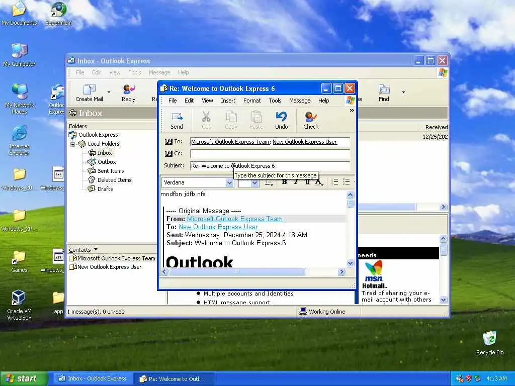This screenshot has width=515, height=386.
Task: Open the Verdana font dropdown
Action: pos(229,183)
